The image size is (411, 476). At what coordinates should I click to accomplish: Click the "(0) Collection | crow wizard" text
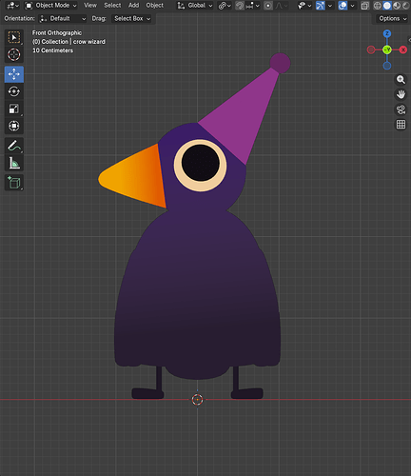click(x=68, y=42)
